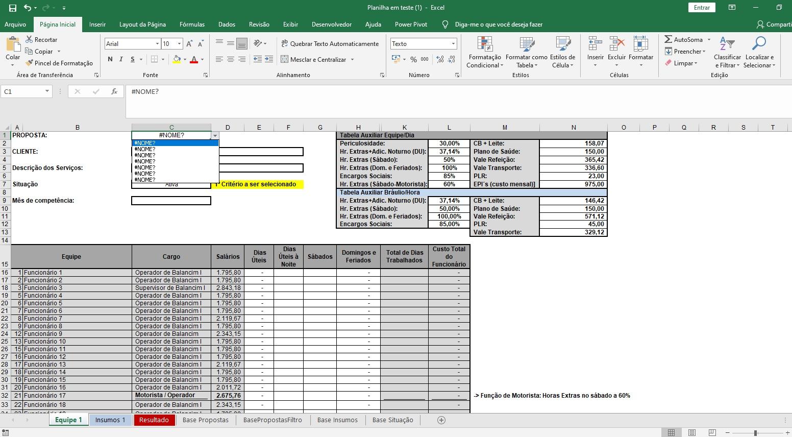
Task: Undo the last action
Action: [28, 8]
